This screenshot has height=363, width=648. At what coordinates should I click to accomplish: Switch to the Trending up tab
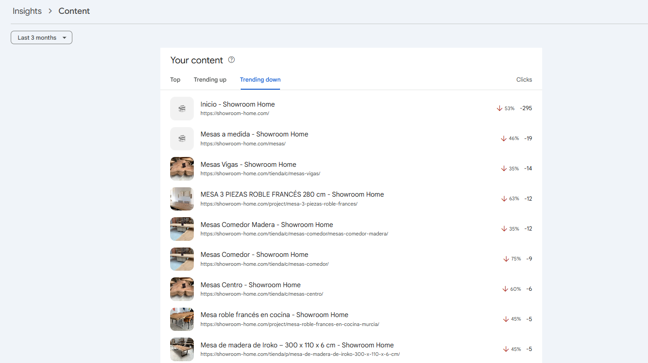(210, 80)
